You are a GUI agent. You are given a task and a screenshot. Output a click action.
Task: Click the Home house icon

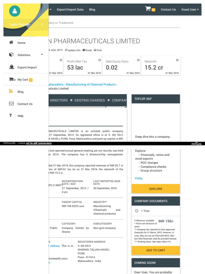tap(11, 43)
